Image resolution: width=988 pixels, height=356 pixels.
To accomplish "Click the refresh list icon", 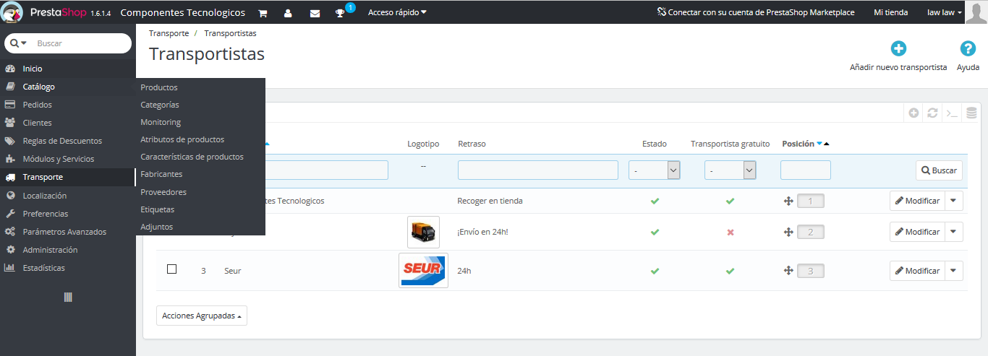I will (x=933, y=113).
